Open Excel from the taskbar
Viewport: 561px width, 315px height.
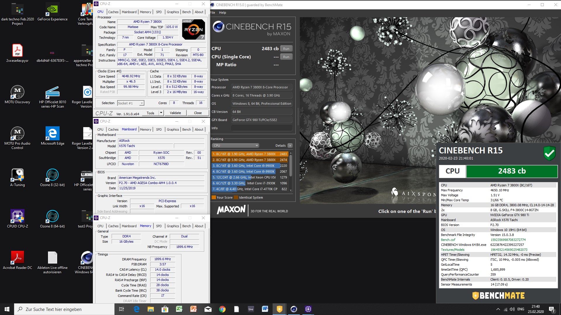tap(179, 309)
